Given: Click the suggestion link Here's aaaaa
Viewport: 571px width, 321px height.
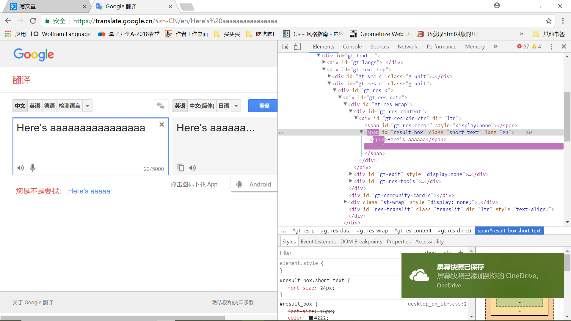Looking at the screenshot, I should tap(89, 191).
